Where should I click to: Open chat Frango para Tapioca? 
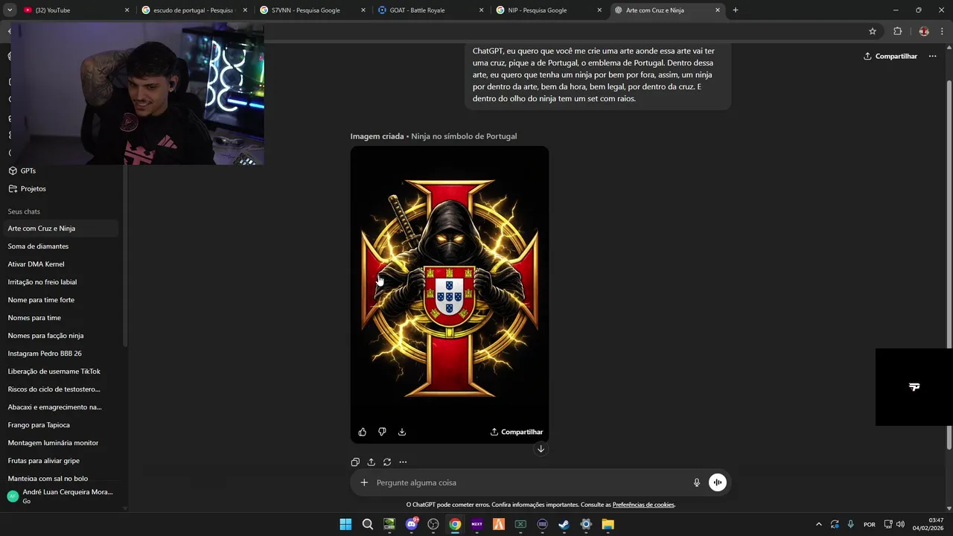60,425
